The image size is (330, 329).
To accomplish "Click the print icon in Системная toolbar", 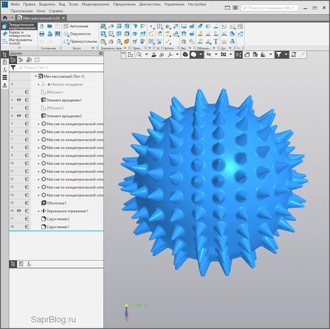I will coord(42,34).
